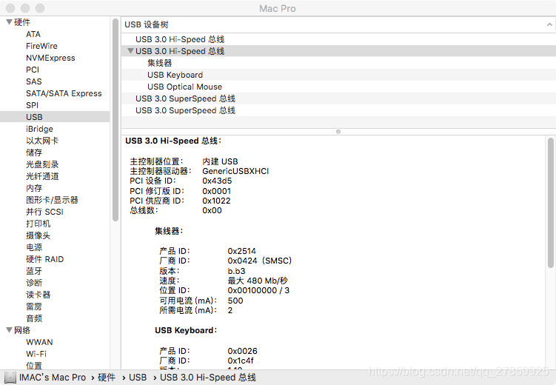
Task: Select USB Optical Mouse device
Action: click(338, 87)
